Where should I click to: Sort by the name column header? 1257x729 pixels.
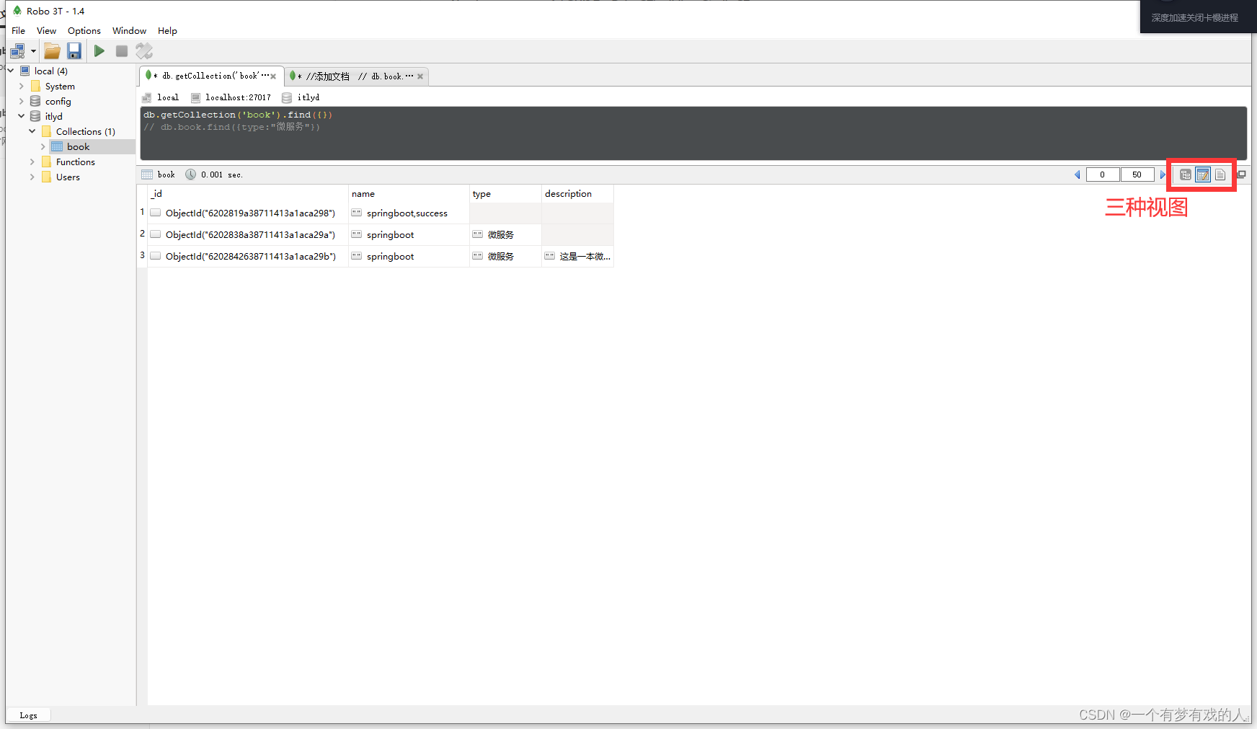409,193
